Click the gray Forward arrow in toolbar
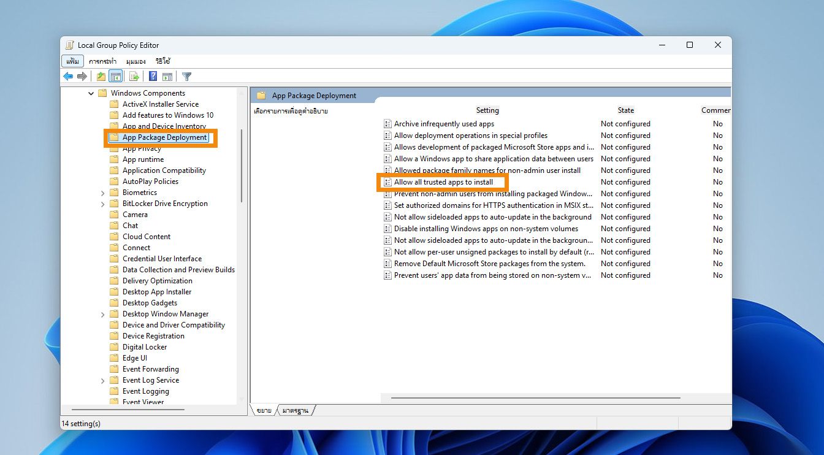Screen dimensions: 824x455 click(82, 77)
